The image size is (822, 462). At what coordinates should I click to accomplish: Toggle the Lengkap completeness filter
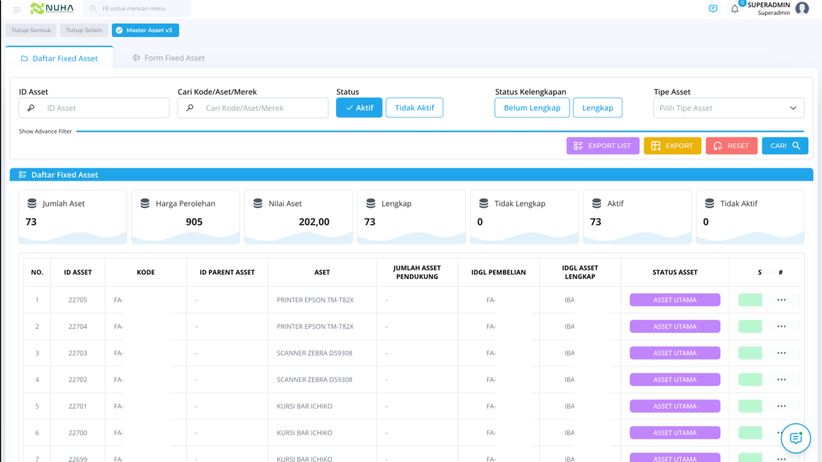click(597, 108)
